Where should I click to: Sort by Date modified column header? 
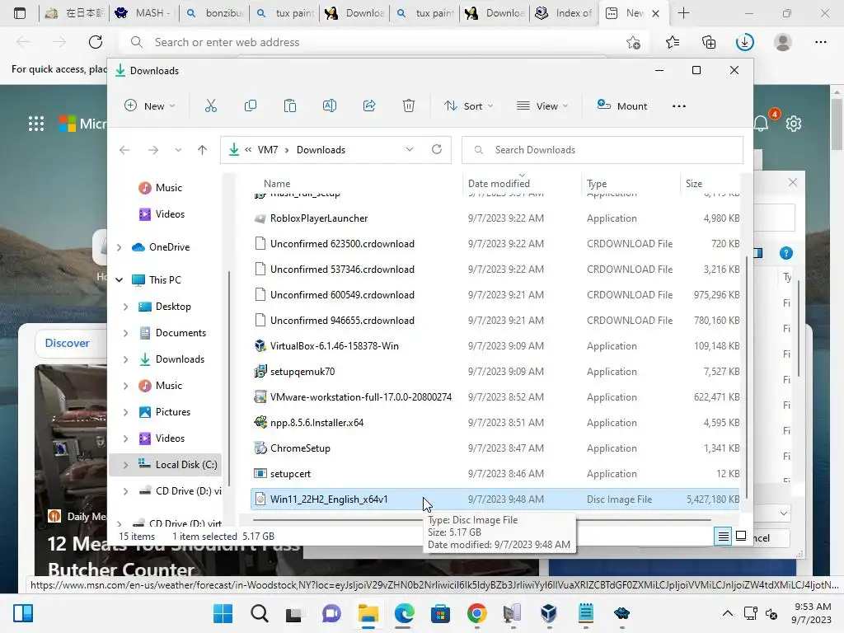coord(499,184)
